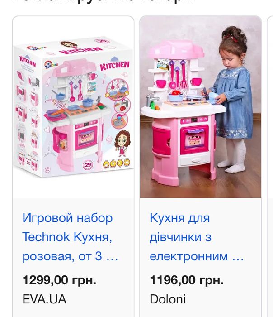Visit the Doloni seller label
Image resolution: width=273 pixels, height=317 pixels.
168,299
